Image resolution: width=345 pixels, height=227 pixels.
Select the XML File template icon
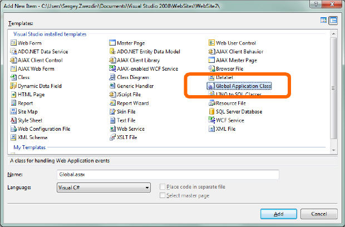click(211, 129)
